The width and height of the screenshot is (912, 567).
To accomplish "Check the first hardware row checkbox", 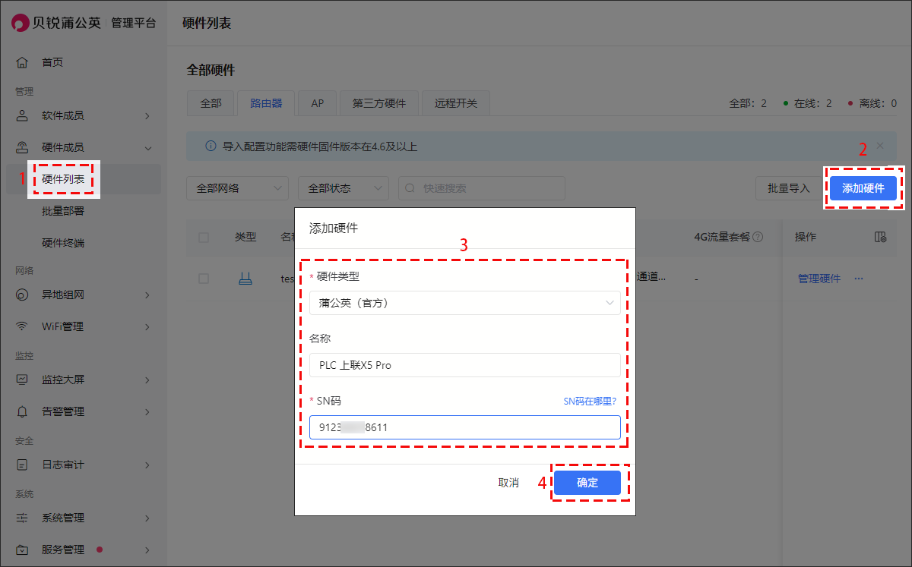I will coord(204,279).
